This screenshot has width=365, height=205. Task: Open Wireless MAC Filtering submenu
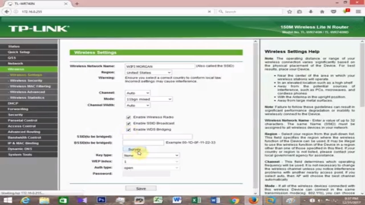pos(29,86)
